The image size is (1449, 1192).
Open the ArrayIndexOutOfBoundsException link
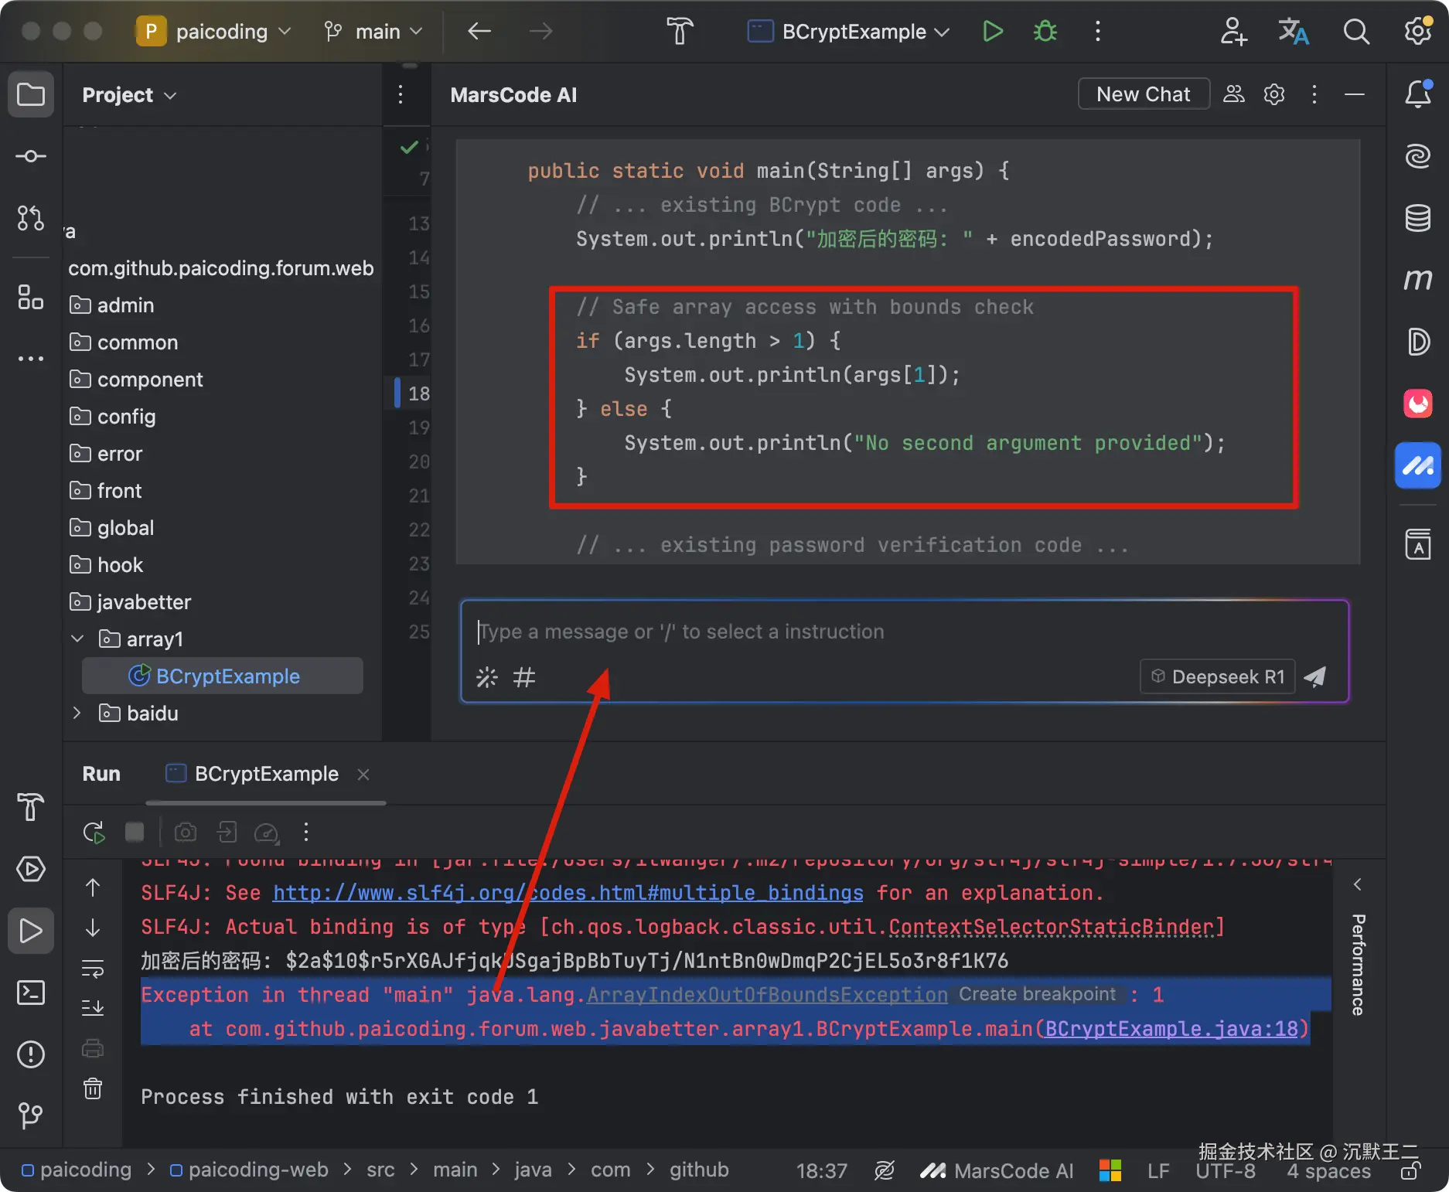point(767,995)
